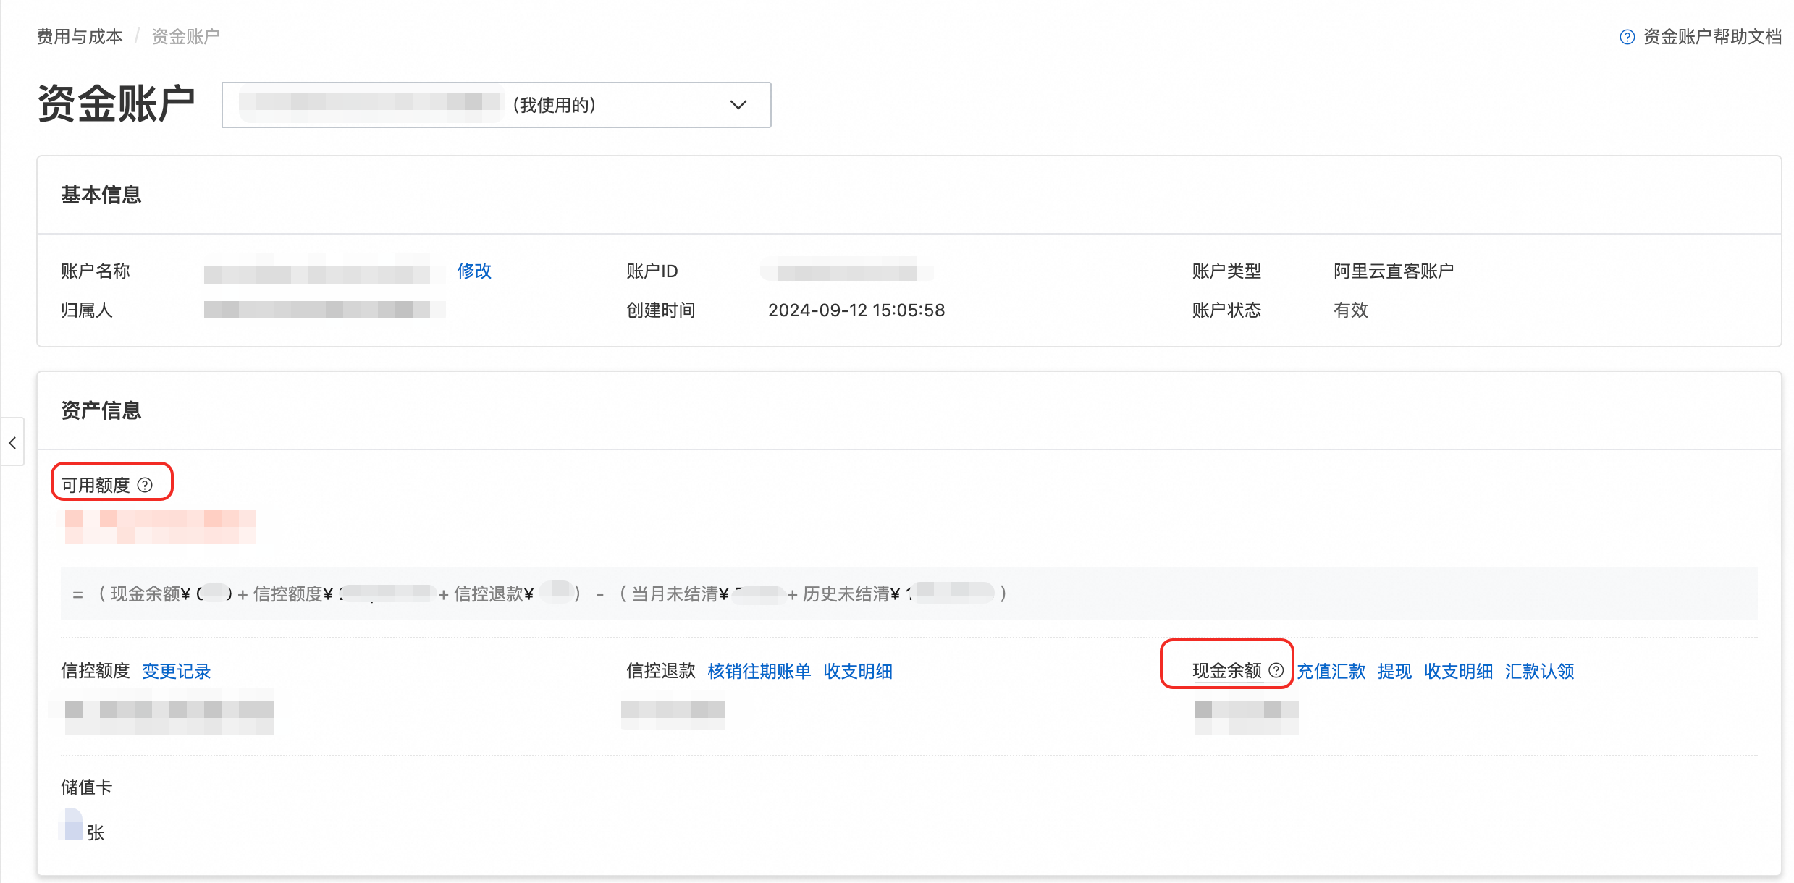Click 修改 to edit account name
1794x883 pixels.
tap(474, 271)
